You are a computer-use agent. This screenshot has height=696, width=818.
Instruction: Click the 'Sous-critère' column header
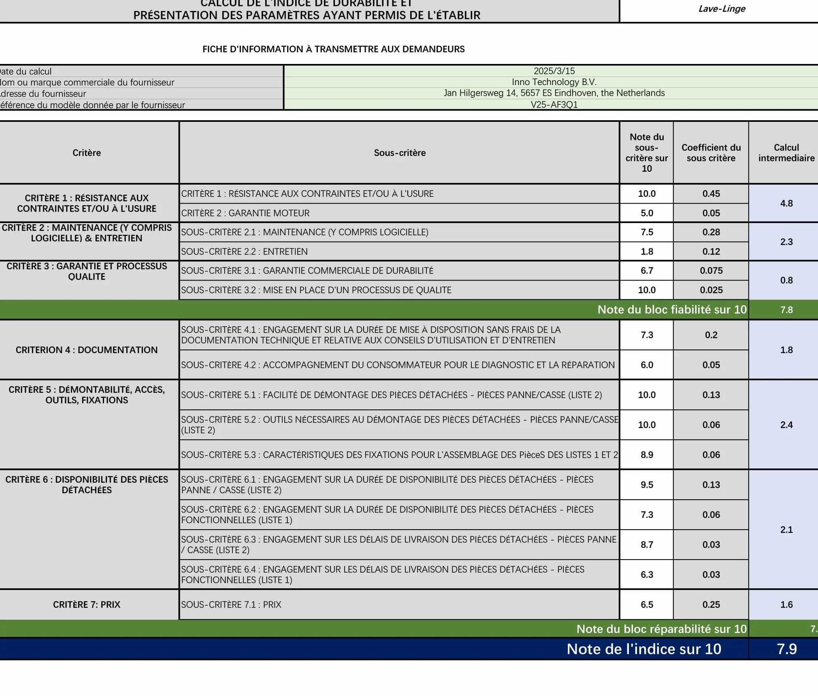coord(399,153)
